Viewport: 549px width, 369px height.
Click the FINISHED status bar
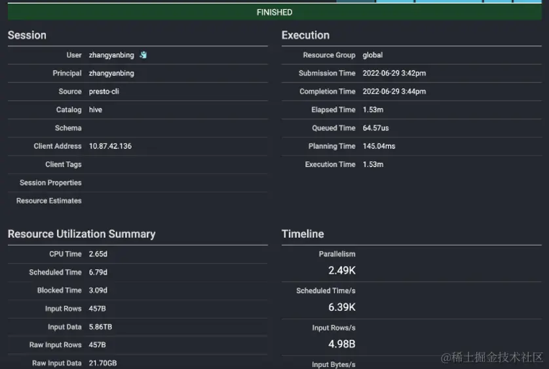tap(274, 12)
